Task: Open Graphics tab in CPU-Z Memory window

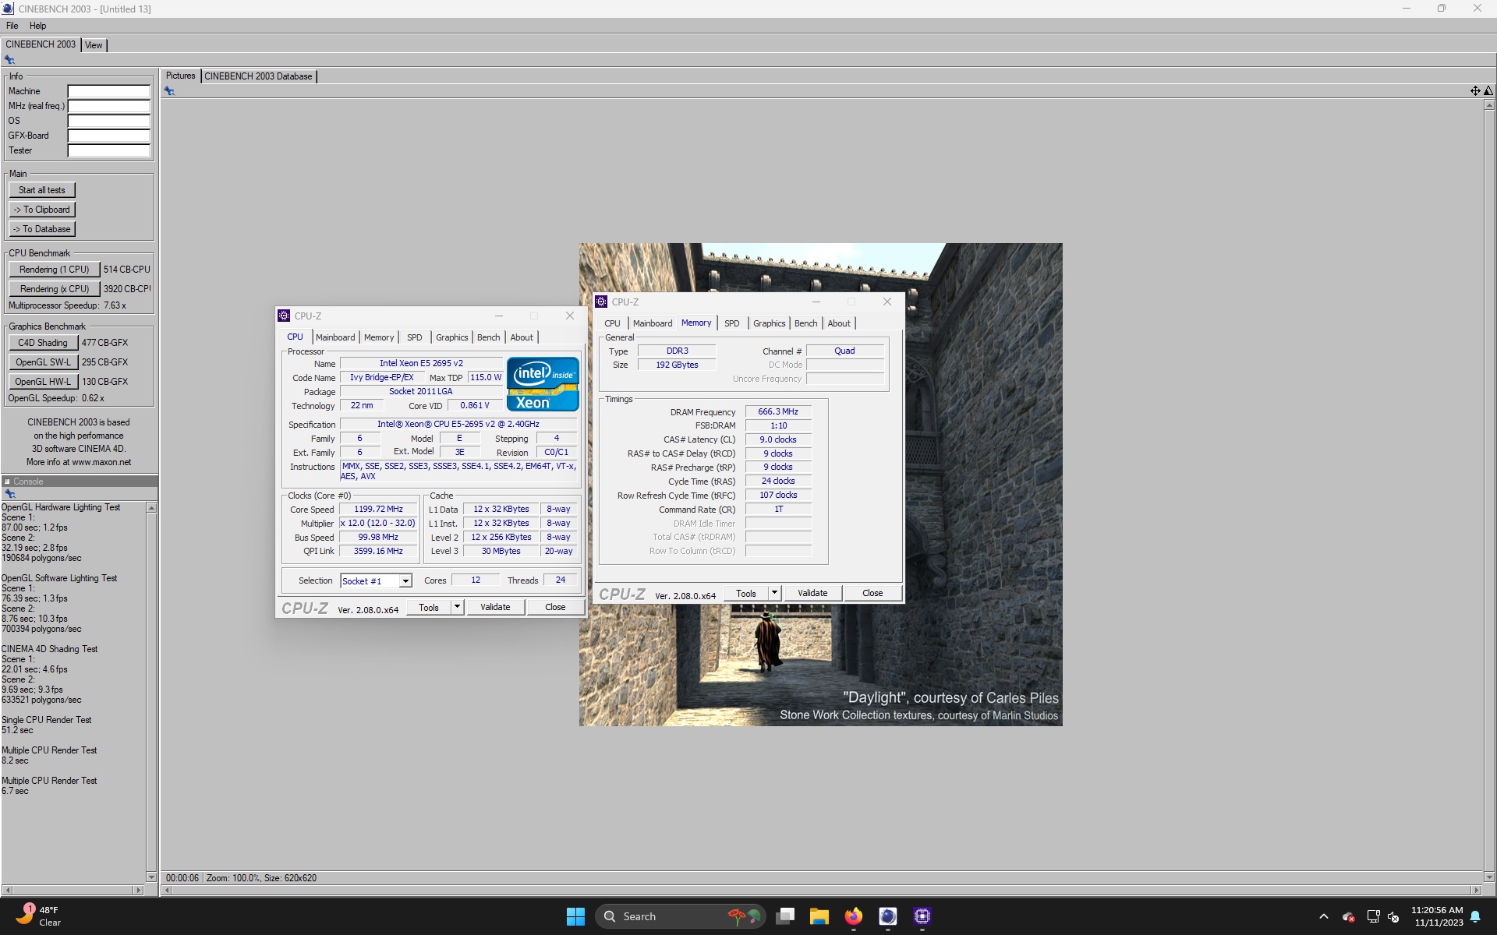Action: tap(769, 323)
